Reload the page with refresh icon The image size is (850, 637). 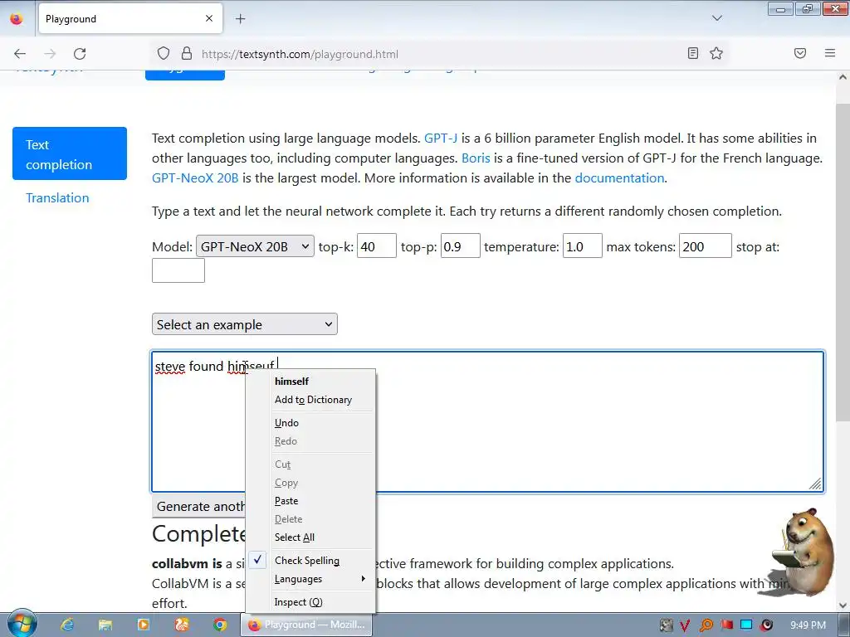[80, 54]
